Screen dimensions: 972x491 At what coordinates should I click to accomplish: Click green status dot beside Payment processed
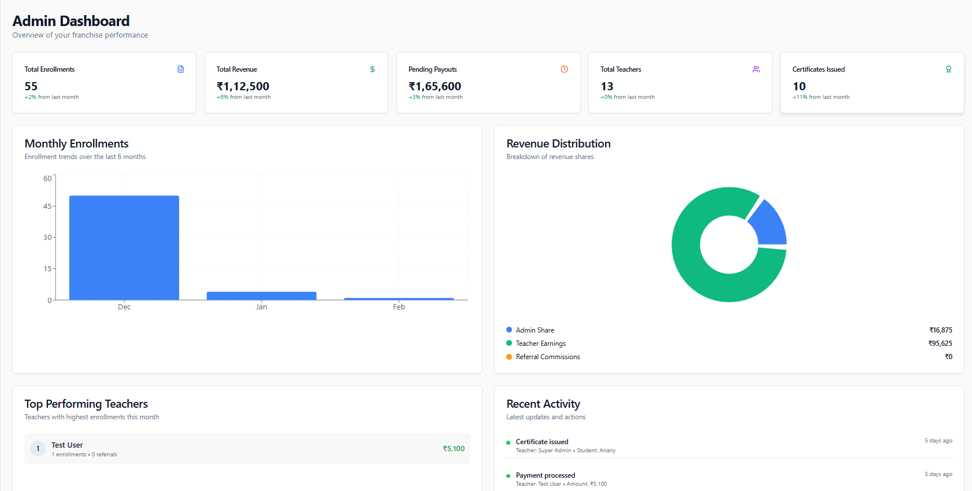[x=509, y=477]
